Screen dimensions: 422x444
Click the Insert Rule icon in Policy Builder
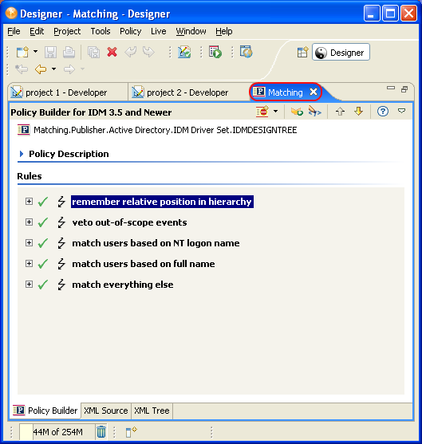pyautogui.click(x=262, y=112)
